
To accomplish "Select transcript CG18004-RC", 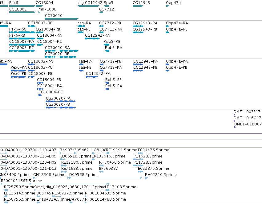I will pyautogui.click(x=50, y=42).
